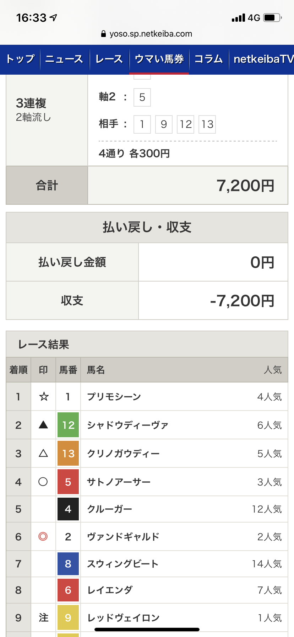The width and height of the screenshot is (294, 637).
Task: Open the netkeibaTV tab
Action: click(262, 59)
